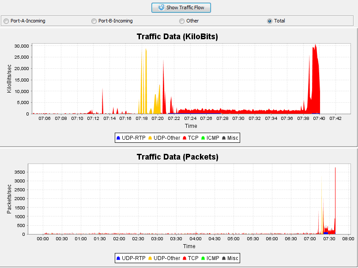Click the refresh icon on Show Traffic Flow
Image resolution: width=358 pixels, height=268 pixels.
(x=161, y=7)
